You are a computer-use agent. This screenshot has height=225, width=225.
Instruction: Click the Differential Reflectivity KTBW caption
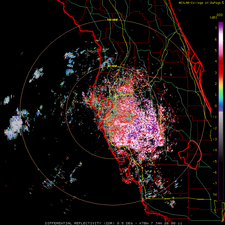pos(113,223)
